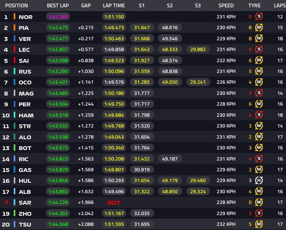Click the BEST LAP column header
This screenshot has height=230, width=286.
tap(58, 5)
